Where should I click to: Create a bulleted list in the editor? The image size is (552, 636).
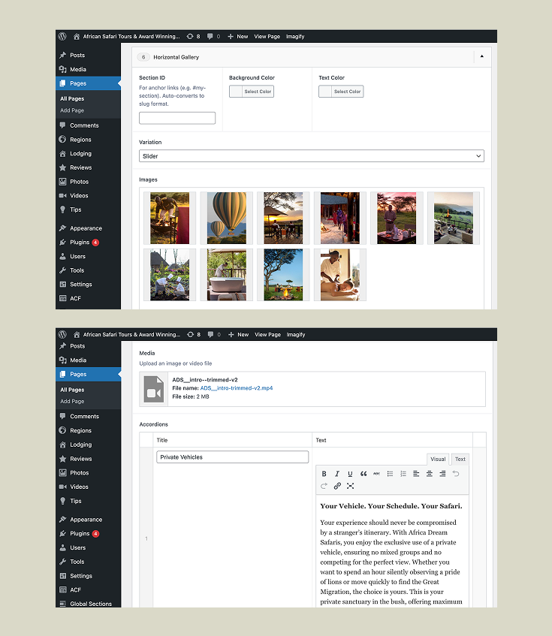pos(390,474)
